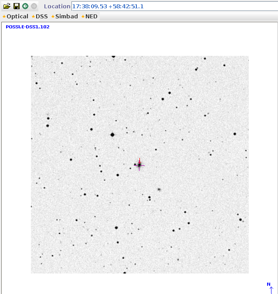The height and width of the screenshot is (294, 278).
Task: Click the faint fuzzy galaxy southwest of center
Action: 159,189
